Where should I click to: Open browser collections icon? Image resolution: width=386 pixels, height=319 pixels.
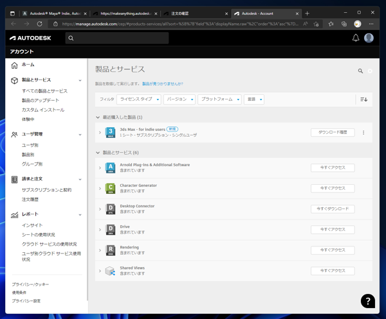point(344,24)
